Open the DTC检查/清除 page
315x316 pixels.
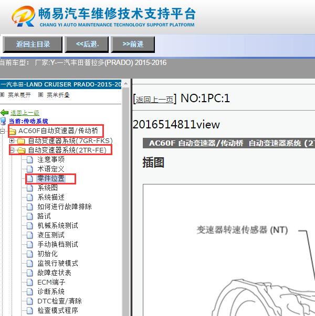tap(59, 301)
